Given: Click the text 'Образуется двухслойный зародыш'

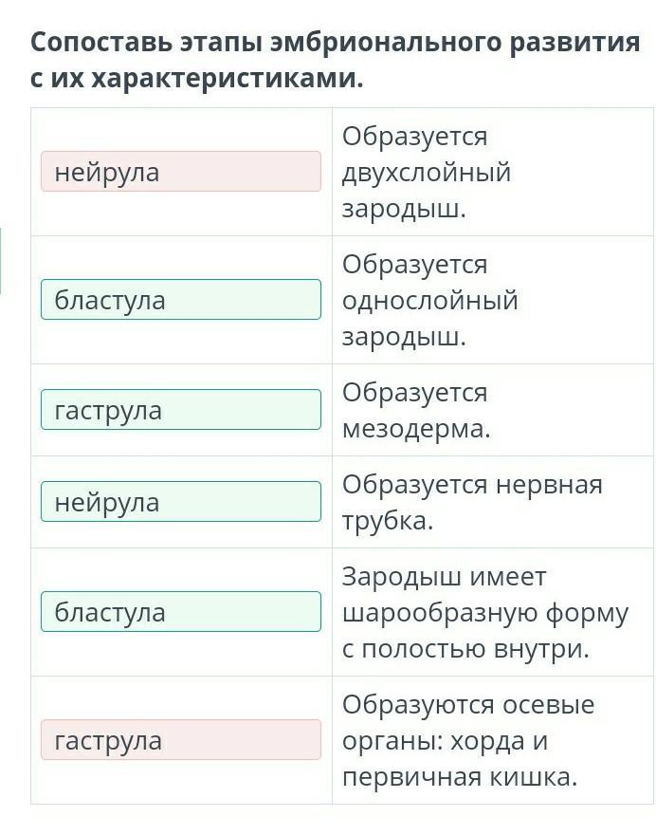Looking at the screenshot, I should click(x=427, y=173).
